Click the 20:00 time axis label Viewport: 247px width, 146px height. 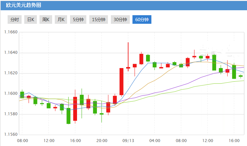pos(102,140)
